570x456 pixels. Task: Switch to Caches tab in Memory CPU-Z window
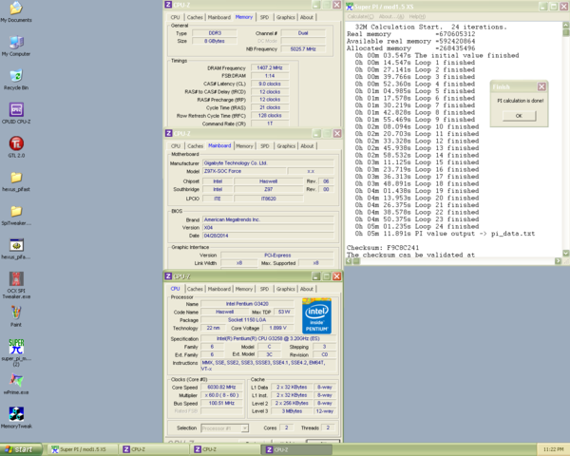point(195,17)
